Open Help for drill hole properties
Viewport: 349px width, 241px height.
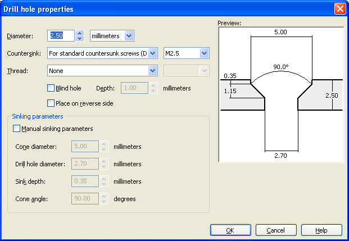(x=321, y=230)
